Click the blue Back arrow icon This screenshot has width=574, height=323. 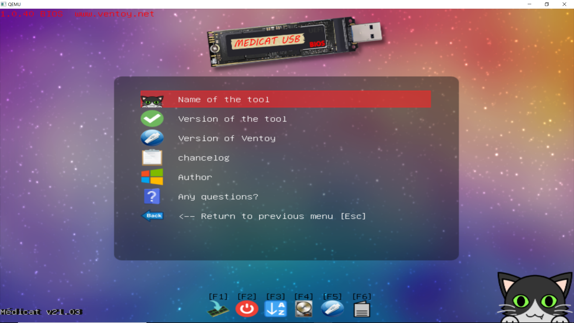coord(152,216)
